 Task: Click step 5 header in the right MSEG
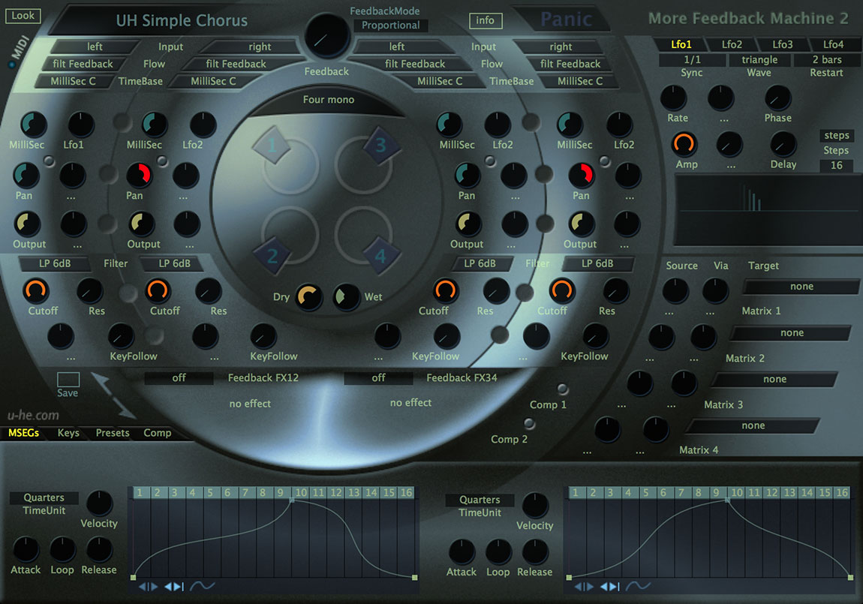coord(645,492)
